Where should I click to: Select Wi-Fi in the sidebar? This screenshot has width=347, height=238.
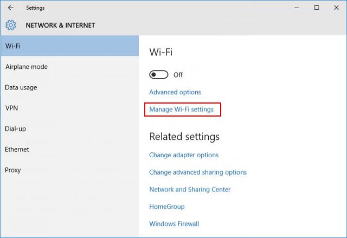point(69,46)
